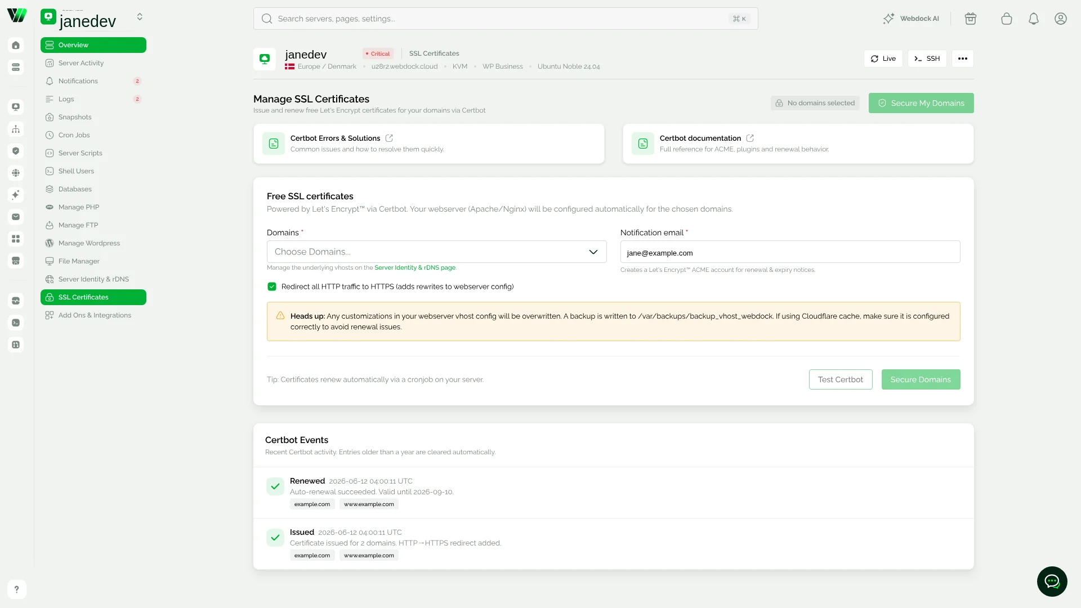Screen dimensions: 1081x608
Task: Click the network hierarchy icon in the rail
Action: pyautogui.click(x=16, y=129)
